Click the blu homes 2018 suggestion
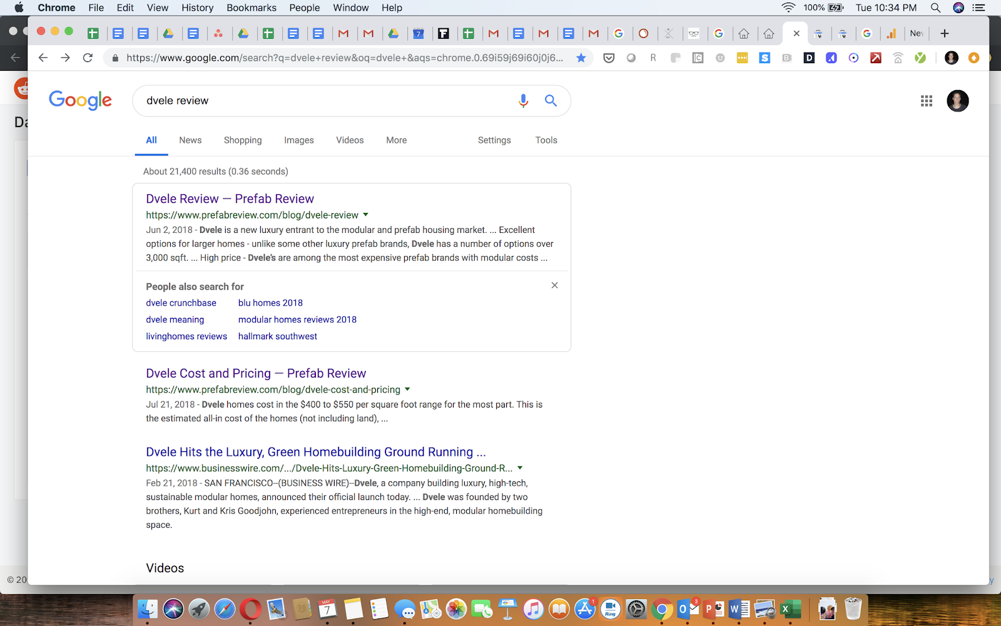Viewport: 1001px width, 626px height. point(270,303)
